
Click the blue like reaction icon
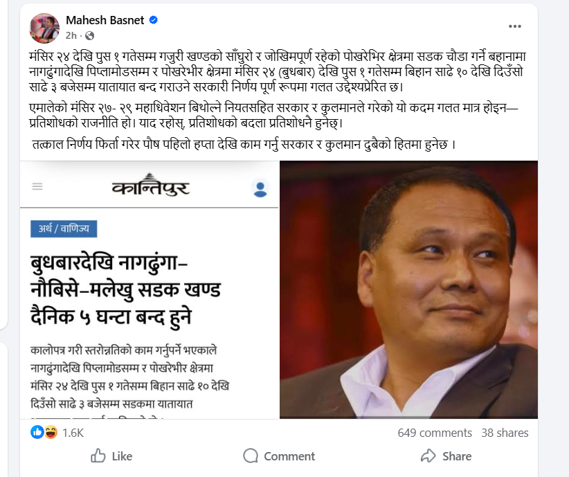(38, 433)
